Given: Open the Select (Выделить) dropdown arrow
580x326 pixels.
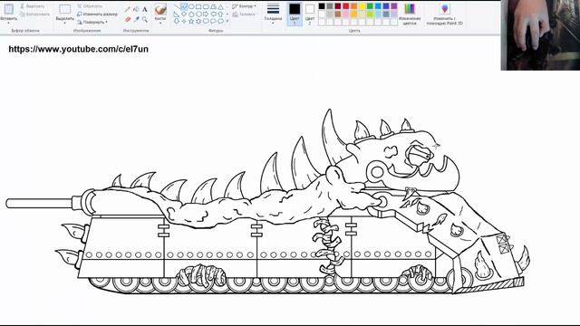Looking at the screenshot, I should (x=64, y=23).
